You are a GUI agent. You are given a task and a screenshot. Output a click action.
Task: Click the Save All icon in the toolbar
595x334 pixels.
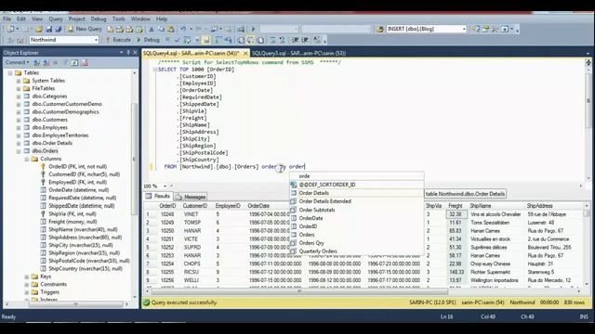(59, 29)
